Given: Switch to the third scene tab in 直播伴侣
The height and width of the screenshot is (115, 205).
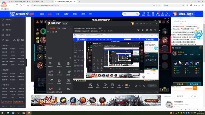Looking at the screenshot, I should 64,28.
